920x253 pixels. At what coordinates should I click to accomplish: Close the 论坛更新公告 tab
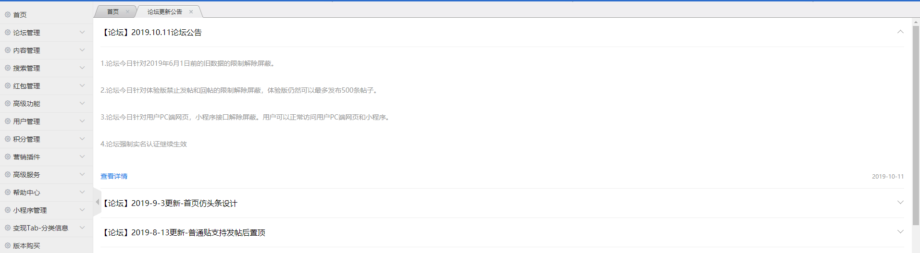191,12
